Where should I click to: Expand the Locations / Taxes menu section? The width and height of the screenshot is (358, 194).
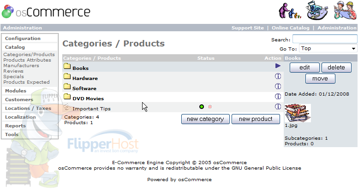pos(28,108)
